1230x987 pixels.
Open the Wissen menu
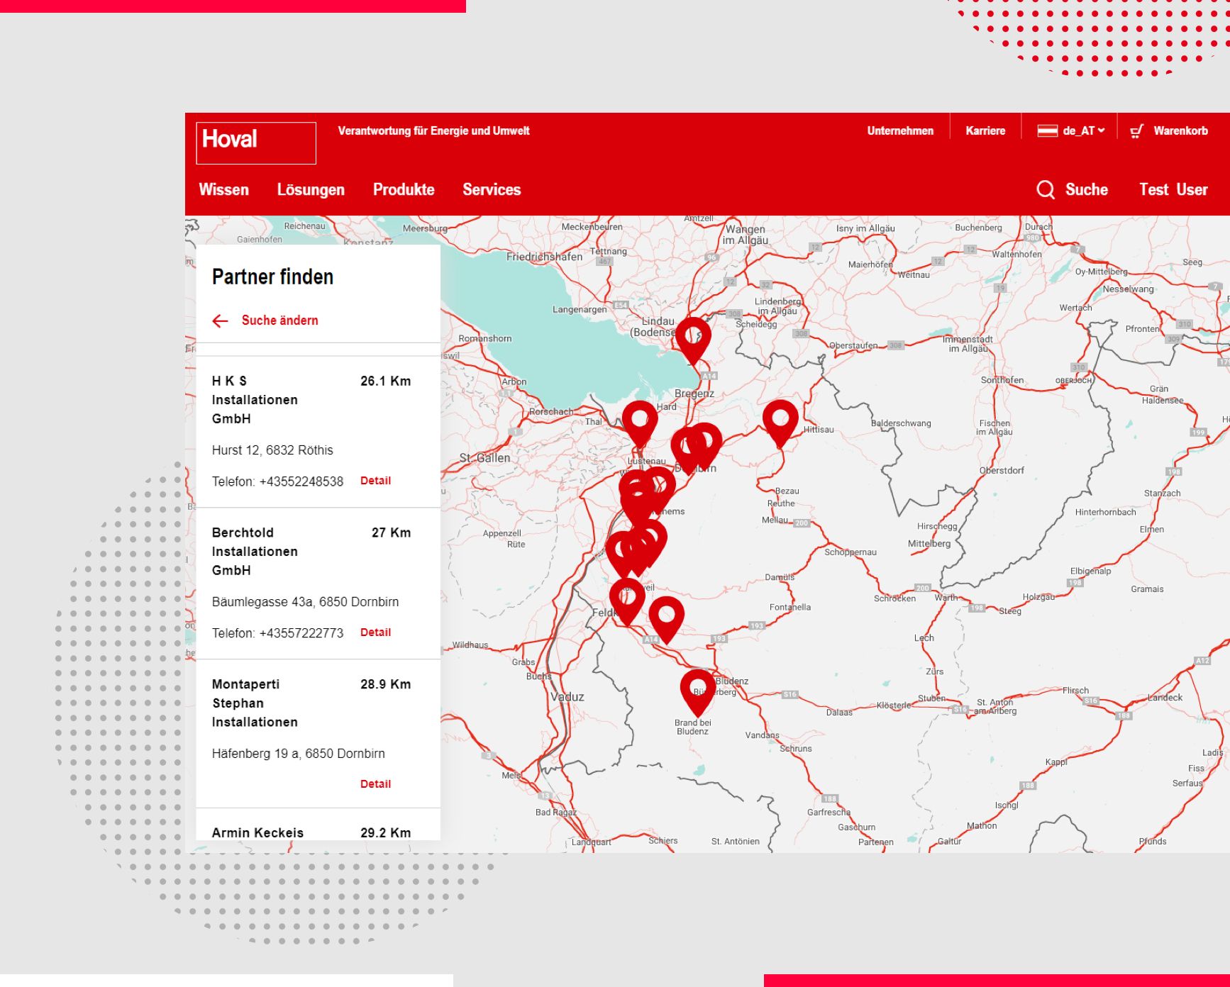pyautogui.click(x=224, y=189)
